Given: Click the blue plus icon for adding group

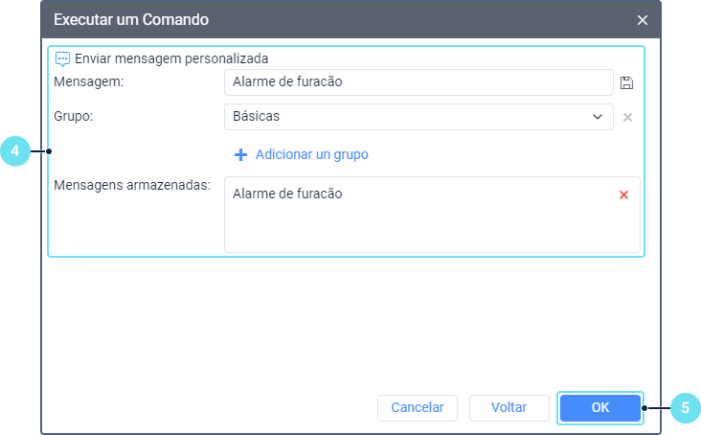Looking at the screenshot, I should (x=240, y=154).
